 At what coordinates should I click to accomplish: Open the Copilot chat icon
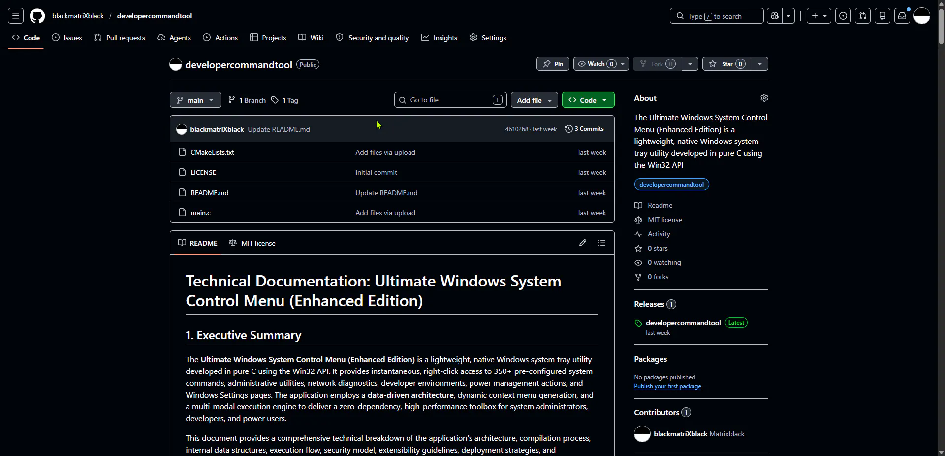(x=775, y=16)
